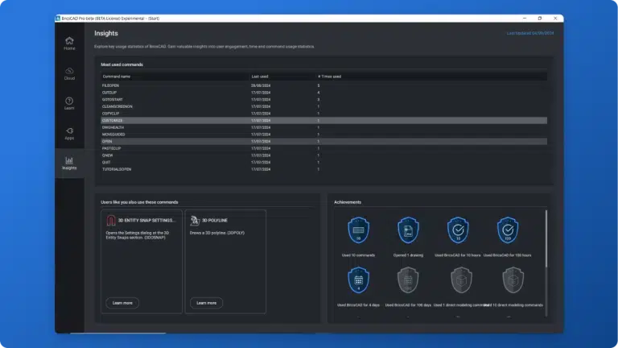The width and height of the screenshot is (618, 348).
Task: Open the Home section in the sidebar
Action: [69, 43]
